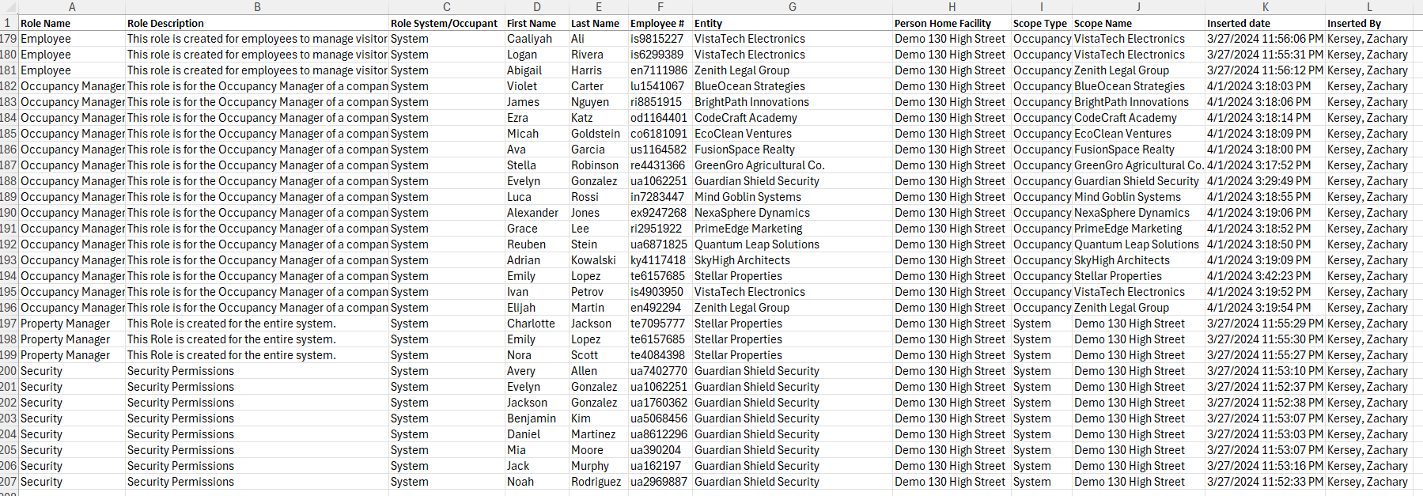Select the "Inserted date" header cell
This screenshot has width=1423, height=496.
(1239, 24)
